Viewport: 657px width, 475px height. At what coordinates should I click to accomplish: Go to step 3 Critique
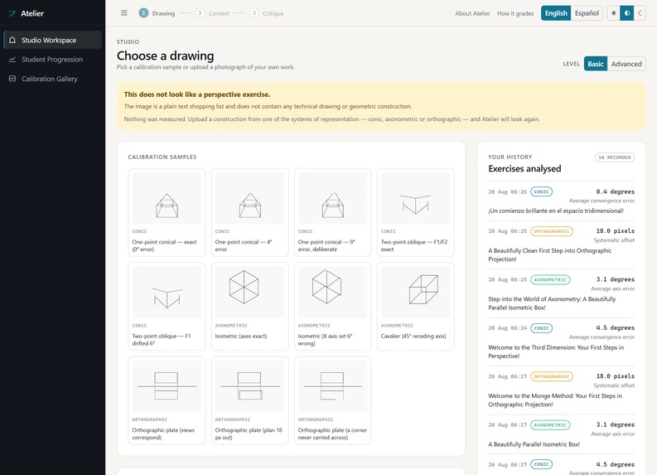point(267,13)
